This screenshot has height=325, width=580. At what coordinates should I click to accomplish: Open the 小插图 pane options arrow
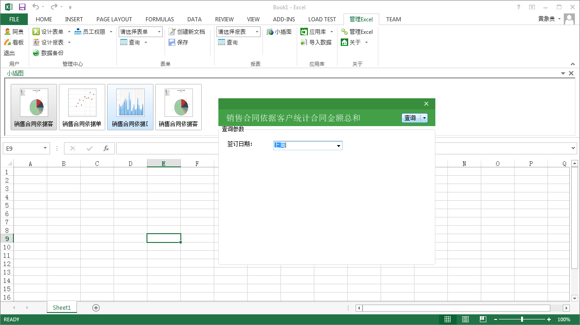563,73
